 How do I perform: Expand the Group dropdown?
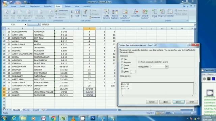pos(154,18)
